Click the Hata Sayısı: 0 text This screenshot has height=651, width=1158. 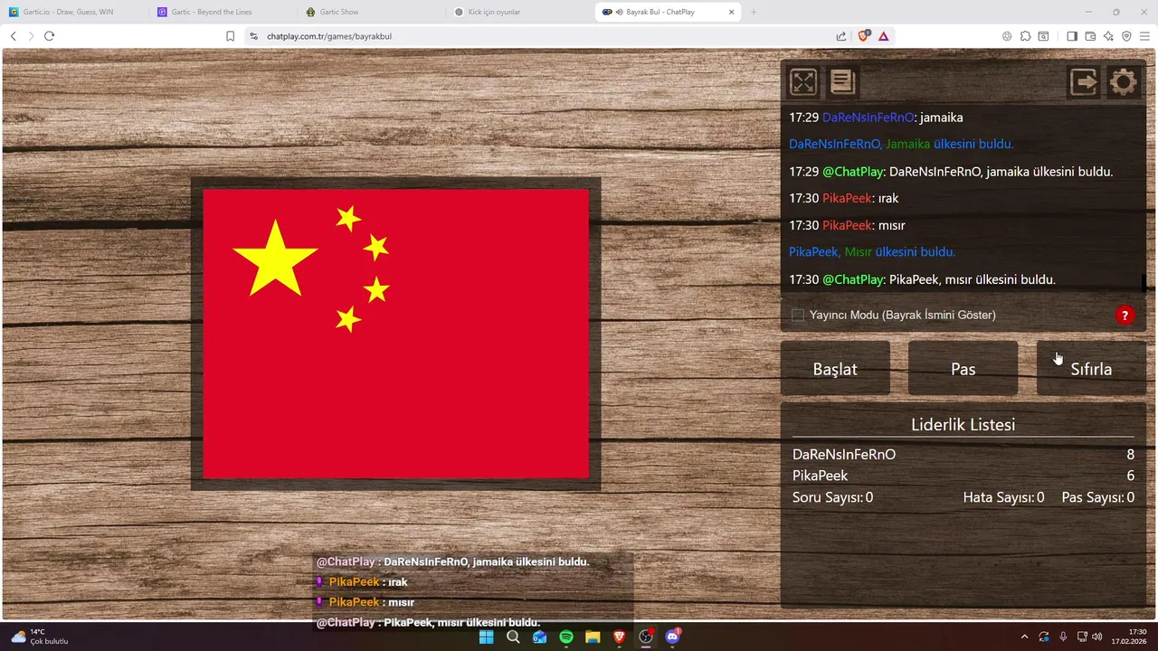(x=1003, y=497)
